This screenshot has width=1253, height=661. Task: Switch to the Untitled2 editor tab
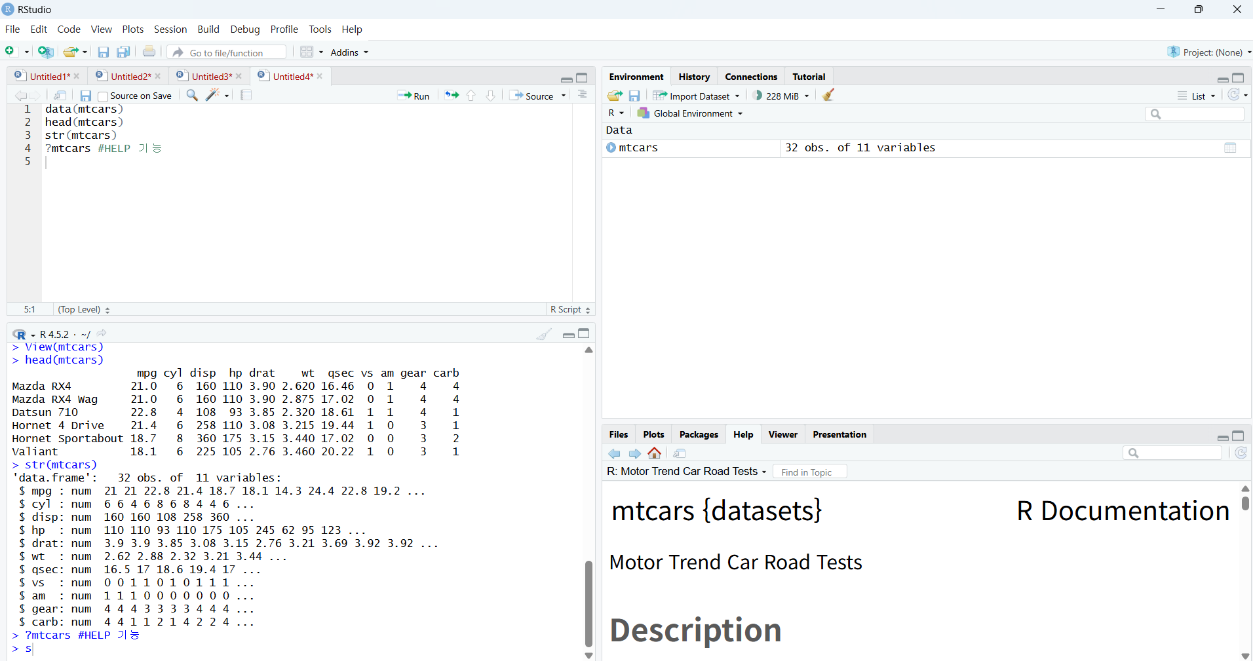coord(131,77)
